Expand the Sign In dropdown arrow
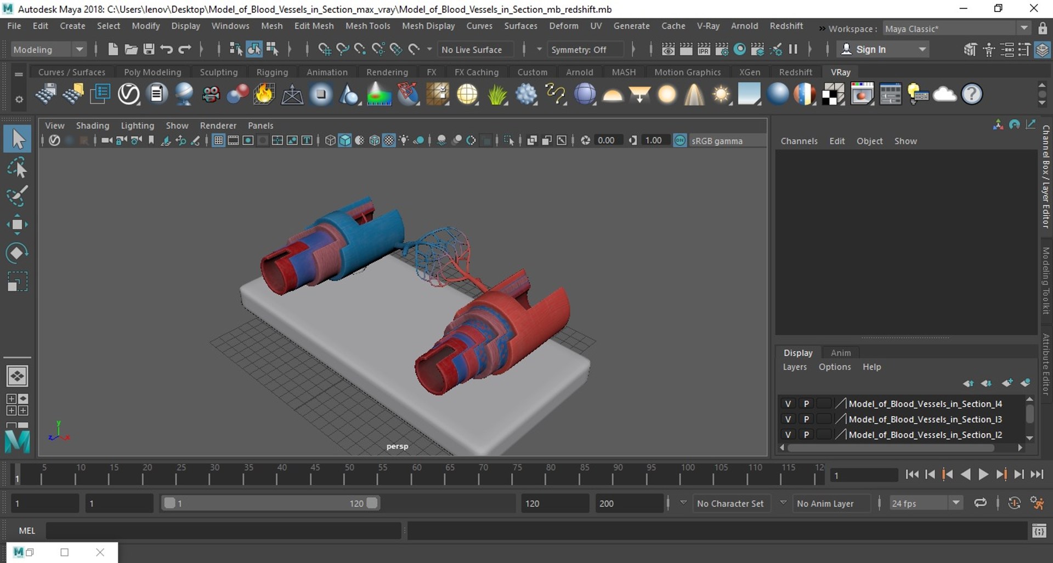The image size is (1053, 563). [922, 49]
